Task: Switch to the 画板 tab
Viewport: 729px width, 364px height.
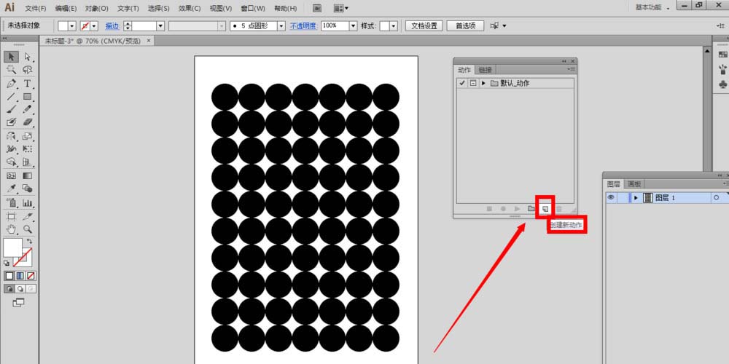Action: click(634, 184)
